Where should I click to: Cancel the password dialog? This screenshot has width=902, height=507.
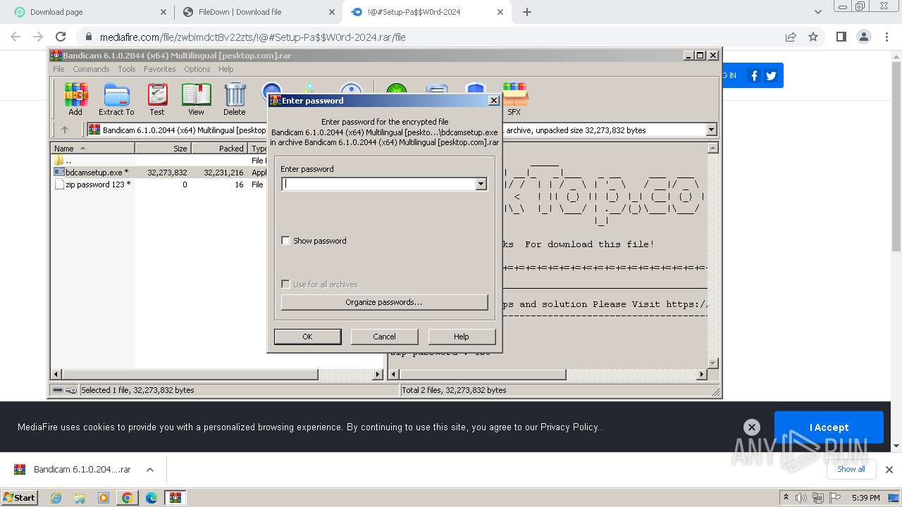[384, 337]
